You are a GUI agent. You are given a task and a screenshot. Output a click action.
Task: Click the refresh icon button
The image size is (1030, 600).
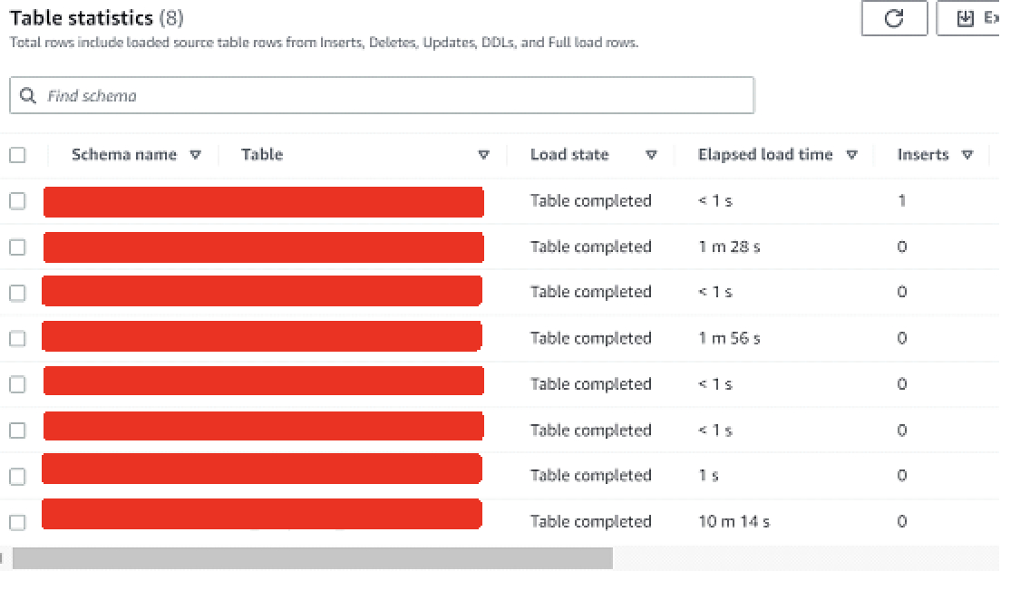coord(894,19)
